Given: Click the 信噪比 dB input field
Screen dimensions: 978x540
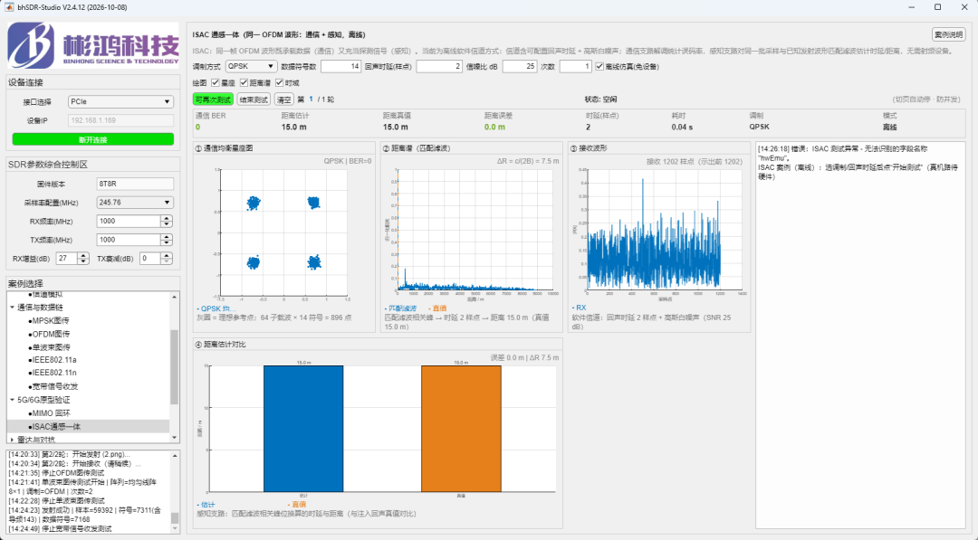Looking at the screenshot, I should tap(520, 67).
